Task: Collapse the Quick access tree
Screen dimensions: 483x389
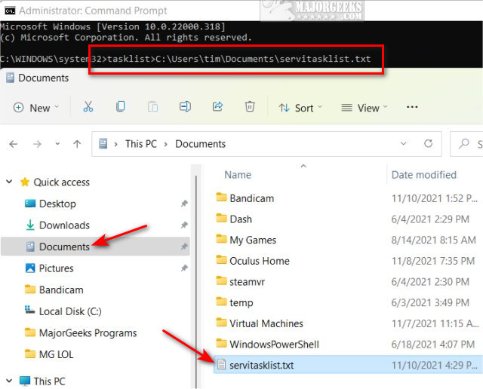Action: click(x=9, y=182)
